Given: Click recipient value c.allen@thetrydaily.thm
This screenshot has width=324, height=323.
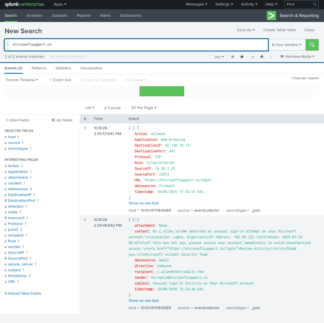Looking at the screenshot, I should click(180, 272).
